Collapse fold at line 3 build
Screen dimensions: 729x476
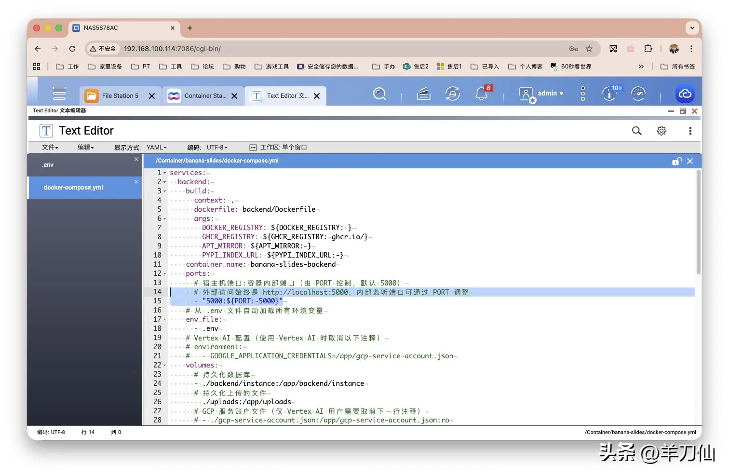(x=164, y=191)
